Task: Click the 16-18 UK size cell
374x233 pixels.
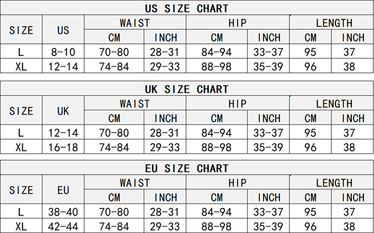Action: 63,147
